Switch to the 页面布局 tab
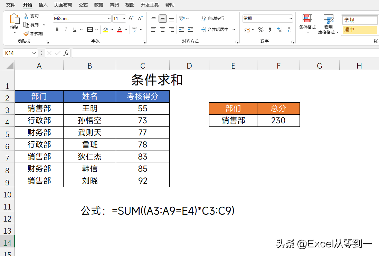 [63, 5]
